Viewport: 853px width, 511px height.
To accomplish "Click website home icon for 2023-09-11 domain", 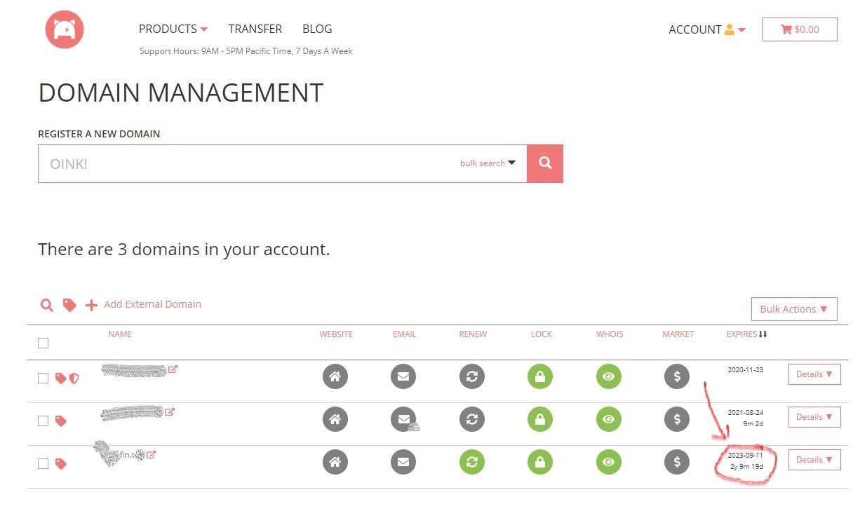I will (x=335, y=463).
